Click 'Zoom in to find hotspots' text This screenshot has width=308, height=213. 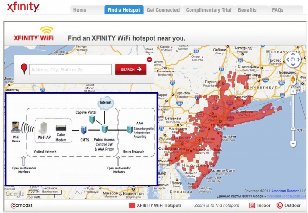217,205
